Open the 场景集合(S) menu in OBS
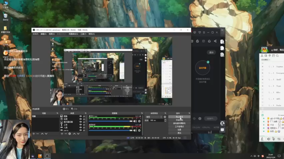 tap(73, 34)
